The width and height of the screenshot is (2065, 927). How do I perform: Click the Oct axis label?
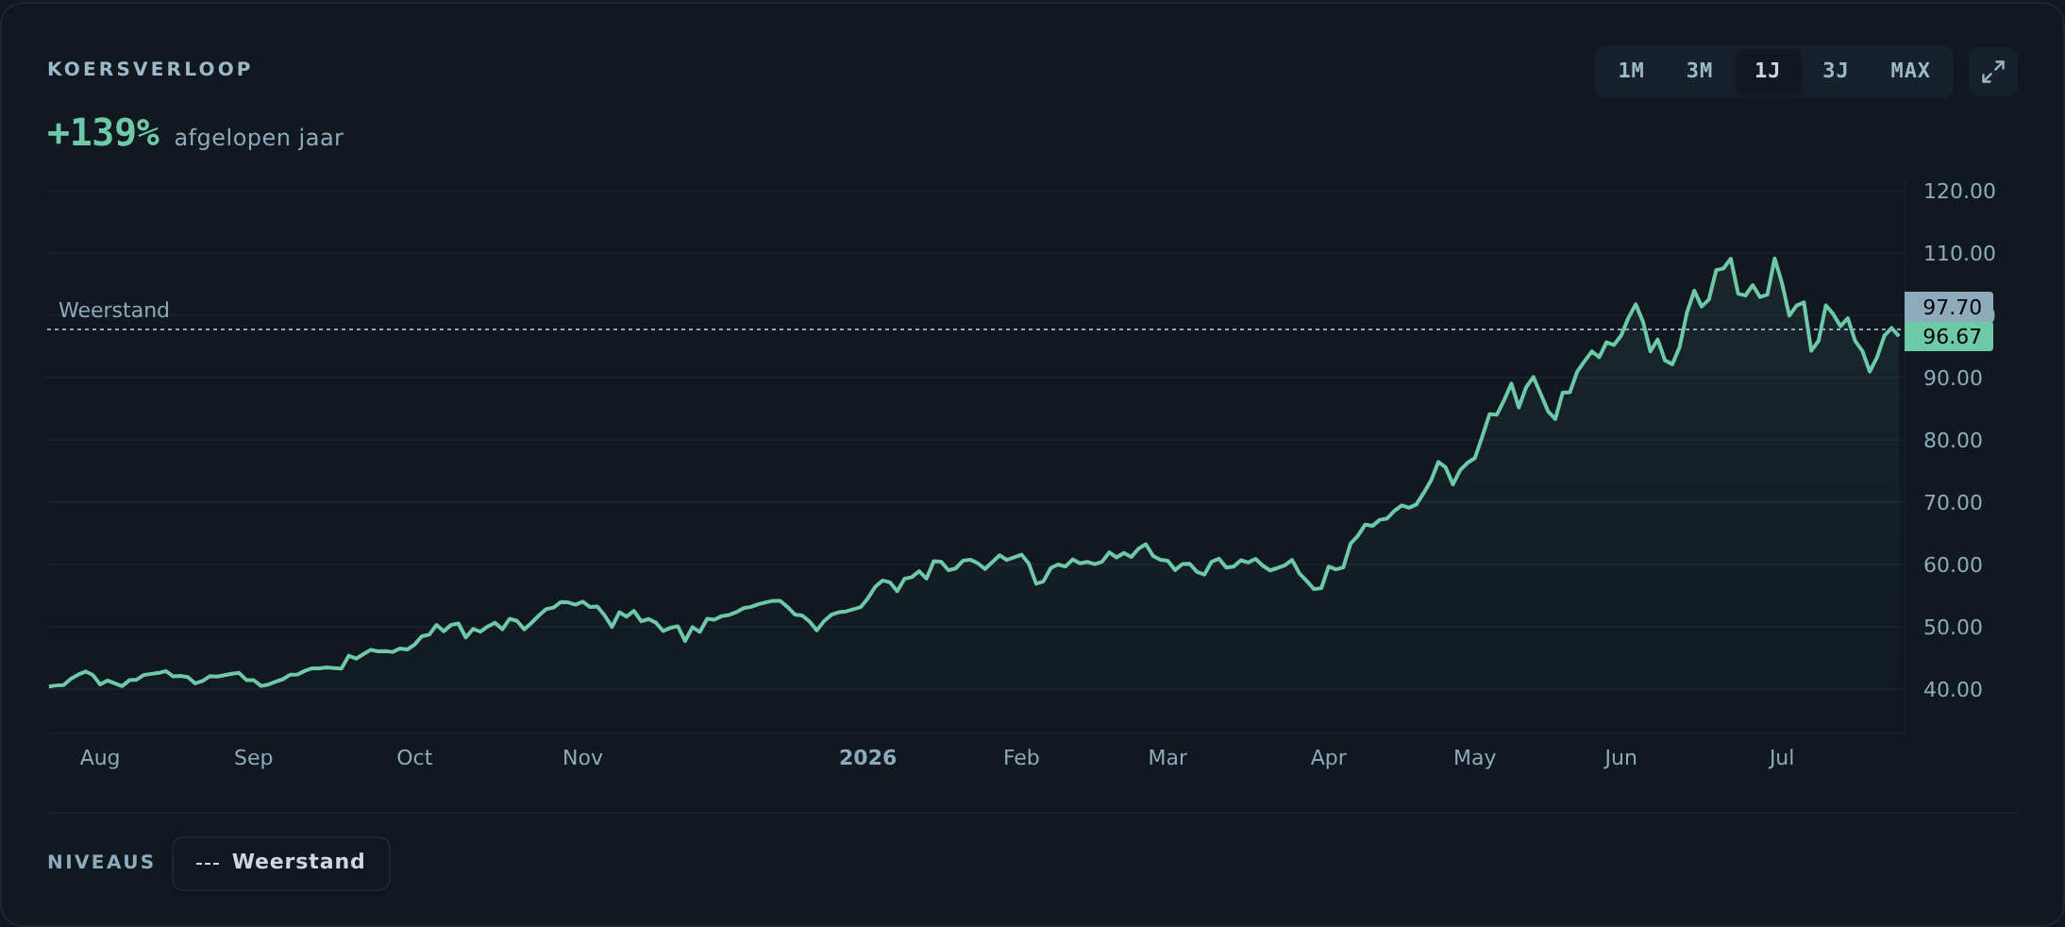point(414,758)
